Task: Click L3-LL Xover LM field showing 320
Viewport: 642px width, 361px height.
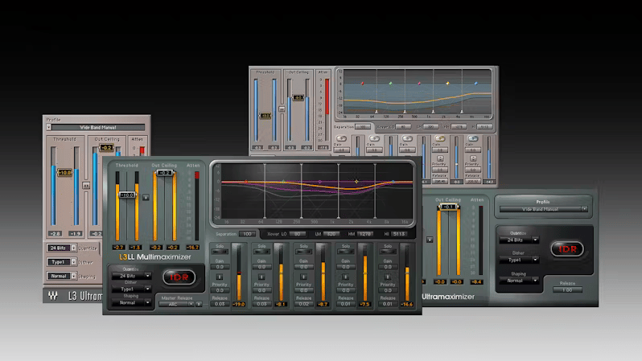Action: coord(331,234)
